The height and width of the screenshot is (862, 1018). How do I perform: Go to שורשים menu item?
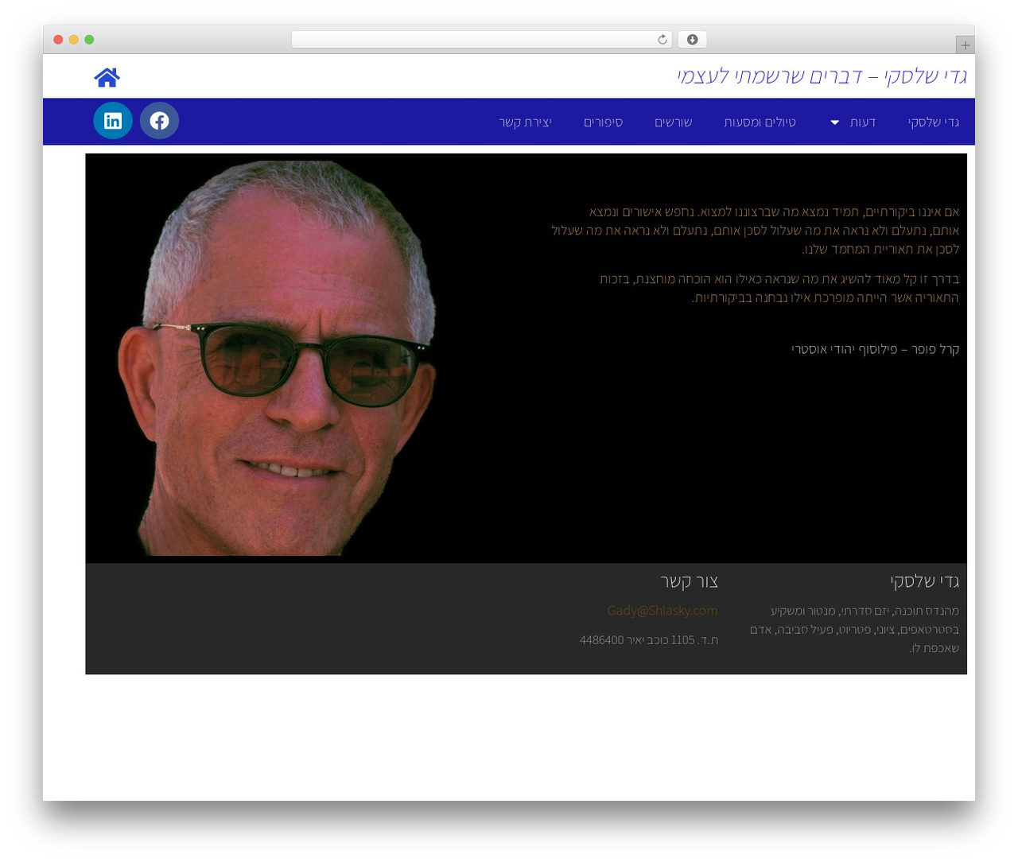coord(673,122)
